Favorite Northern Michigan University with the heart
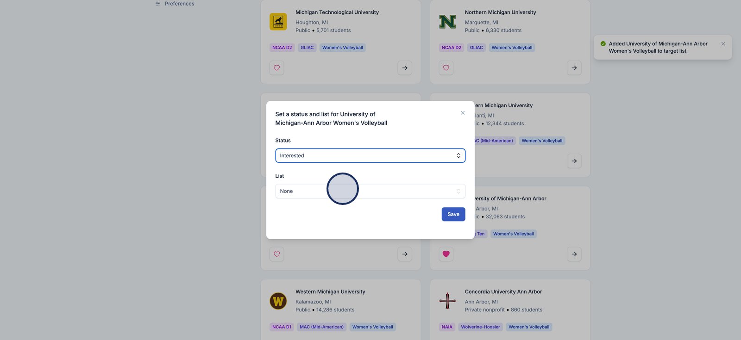The image size is (741, 340). click(x=446, y=68)
